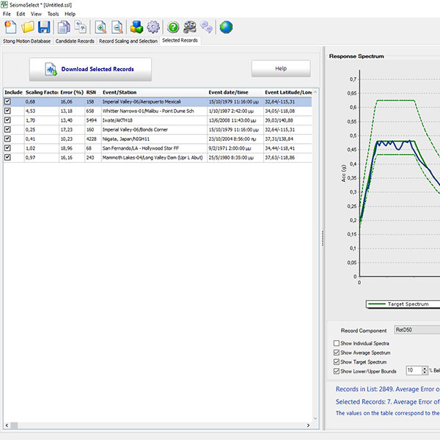Enable Show Individual Spectra checkbox
440x440 pixels.
337,343
